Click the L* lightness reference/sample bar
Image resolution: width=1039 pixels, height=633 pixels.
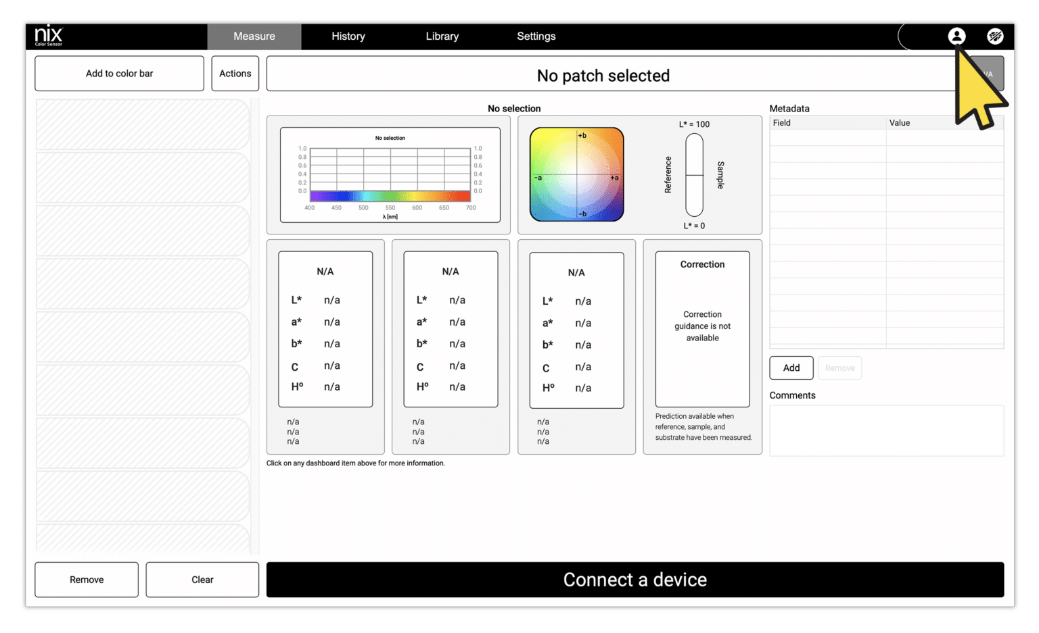[x=695, y=175]
